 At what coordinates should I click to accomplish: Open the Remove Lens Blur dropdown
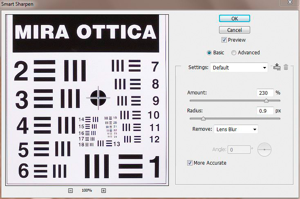point(236,130)
